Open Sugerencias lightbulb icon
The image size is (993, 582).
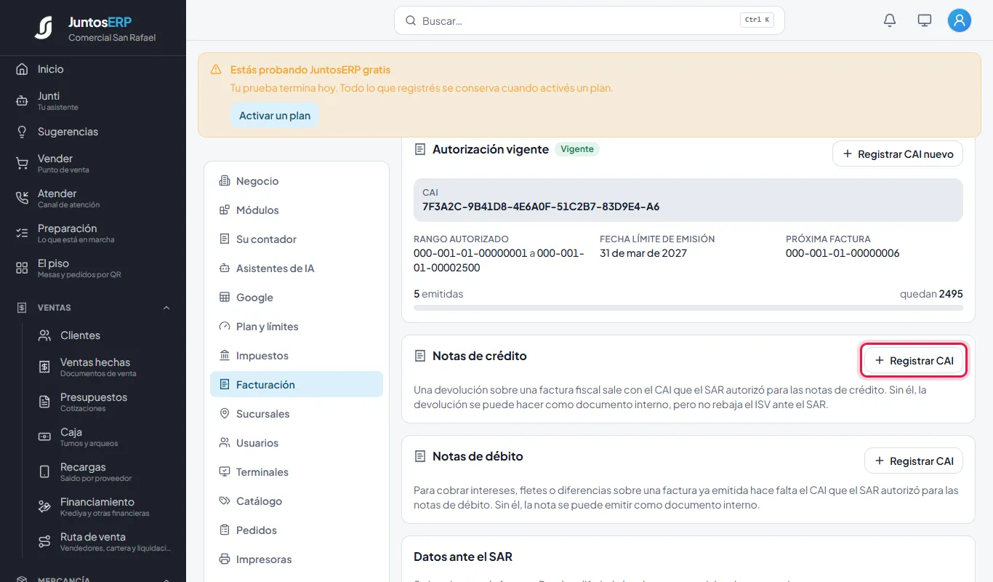22,132
